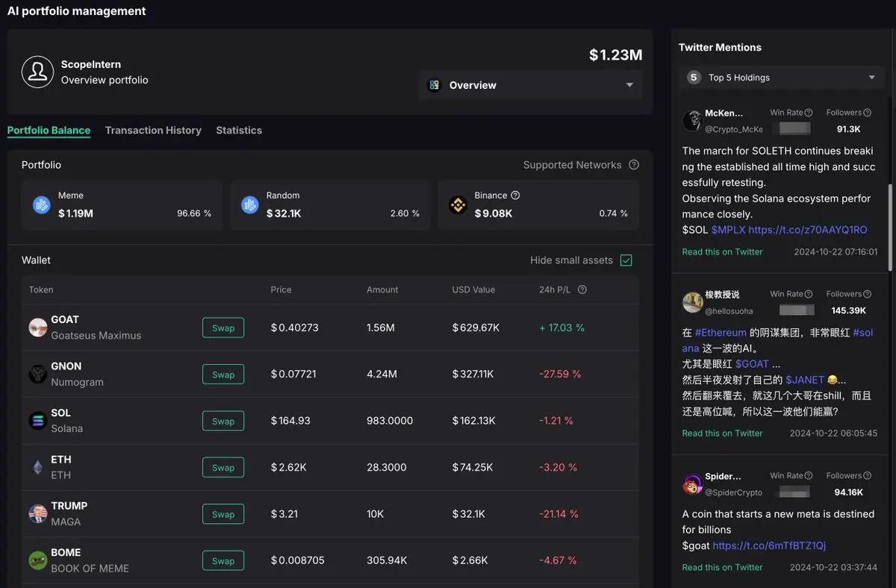Viewport: 896px width, 588px height.
Task: Open the Overview portfolio dropdown
Action: [530, 85]
